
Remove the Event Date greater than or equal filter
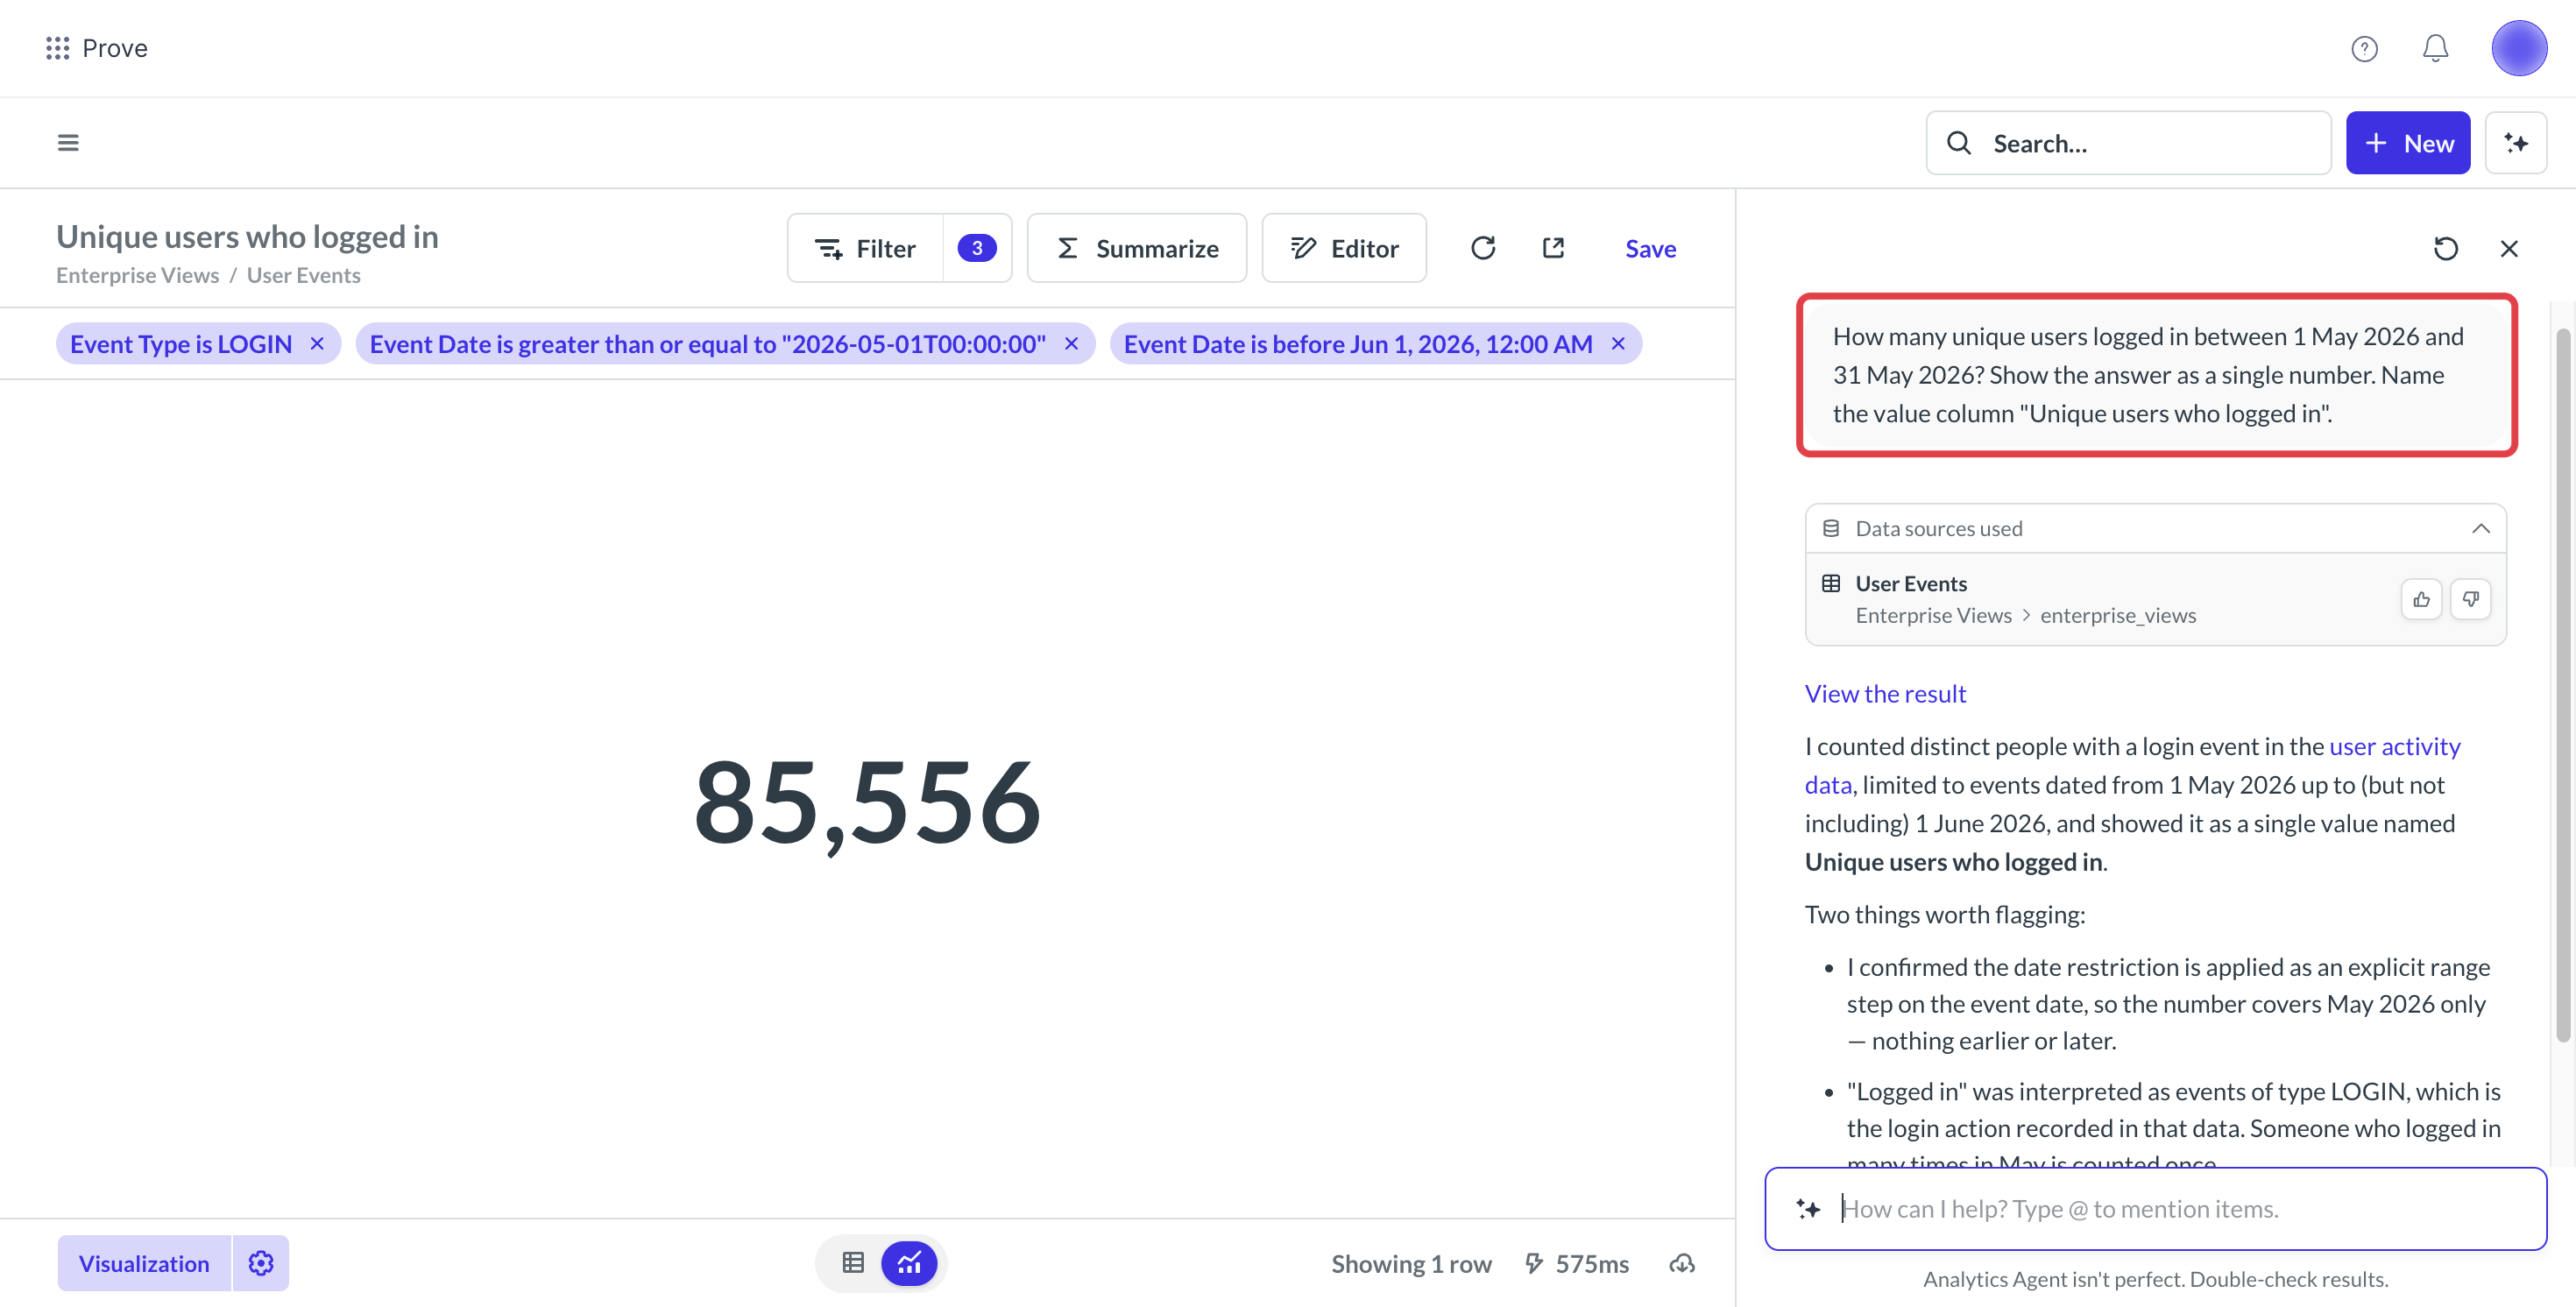pos(1071,343)
